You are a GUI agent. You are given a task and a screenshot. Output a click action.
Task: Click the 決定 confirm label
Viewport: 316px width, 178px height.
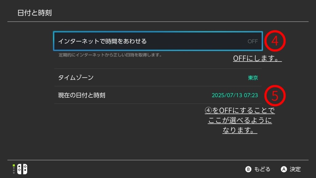point(295,169)
